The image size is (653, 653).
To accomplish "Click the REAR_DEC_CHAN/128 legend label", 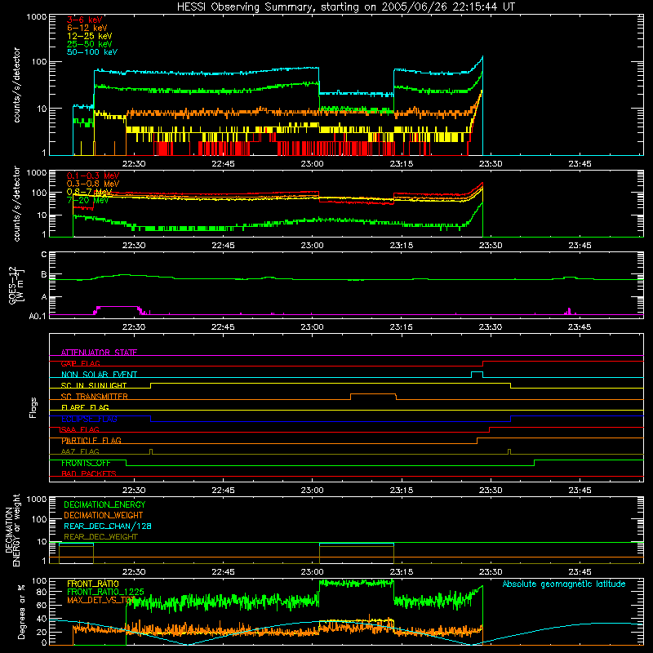I will (108, 526).
